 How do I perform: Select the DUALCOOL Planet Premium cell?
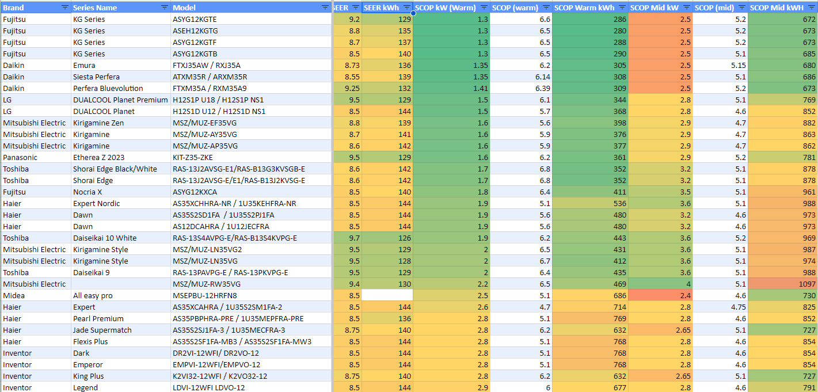(x=121, y=100)
